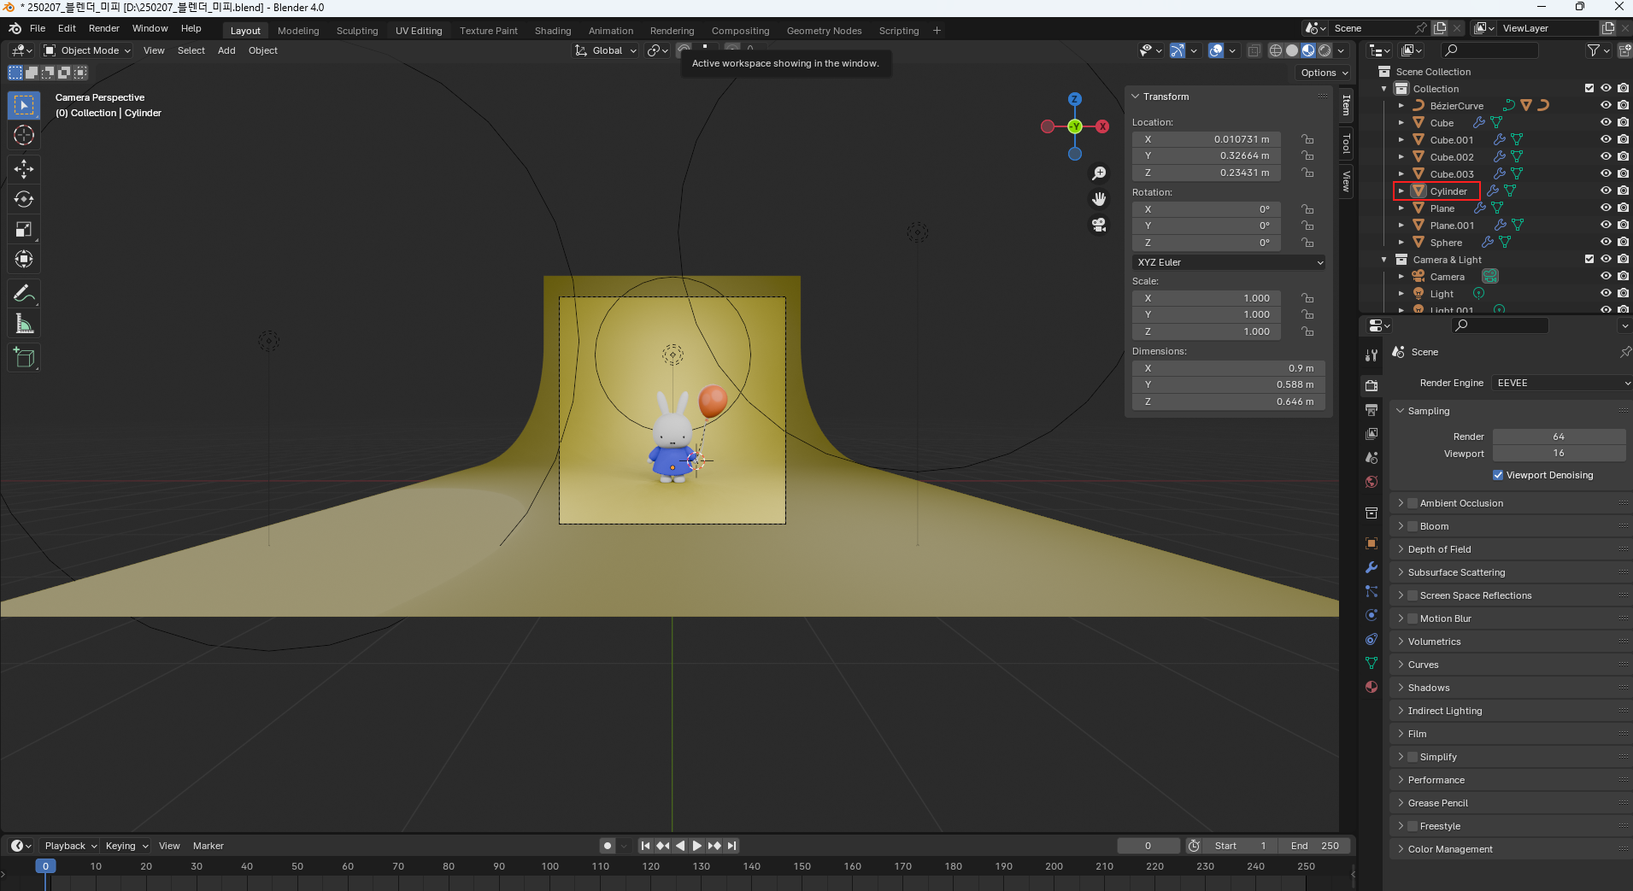This screenshot has height=891, width=1633.
Task: Toggle camera view with the camera icon
Action: click(1099, 225)
